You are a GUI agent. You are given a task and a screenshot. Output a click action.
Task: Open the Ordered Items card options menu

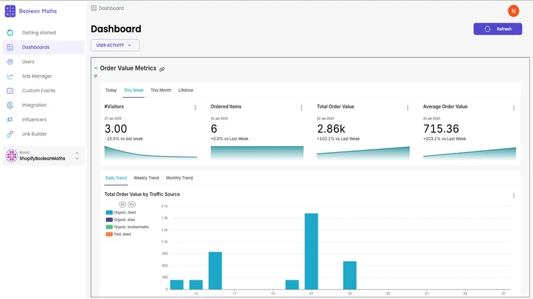pyautogui.click(x=301, y=108)
